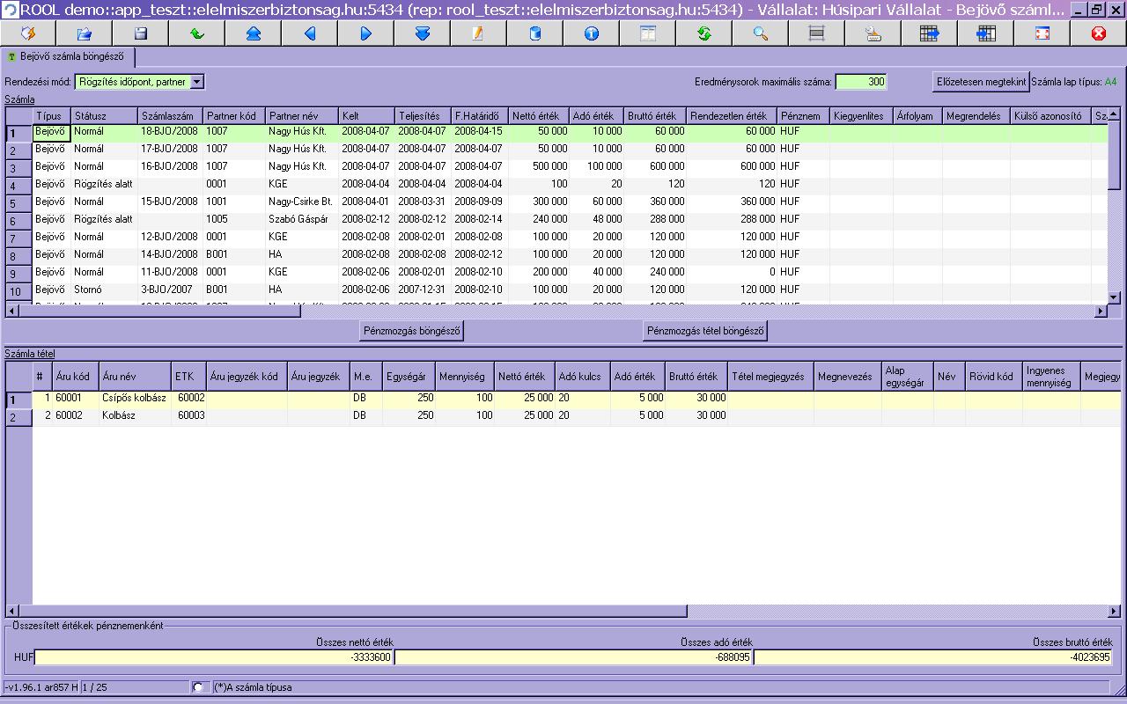Click the magnifier search icon

coord(761,33)
